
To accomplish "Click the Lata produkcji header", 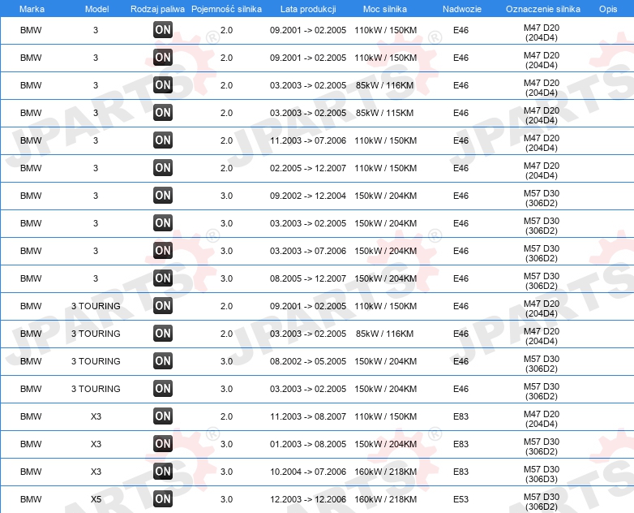I will click(x=308, y=9).
